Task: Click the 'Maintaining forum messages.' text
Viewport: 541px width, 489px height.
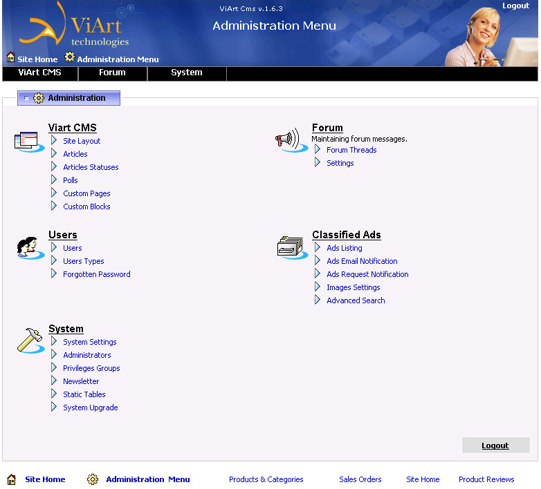Action: point(359,139)
